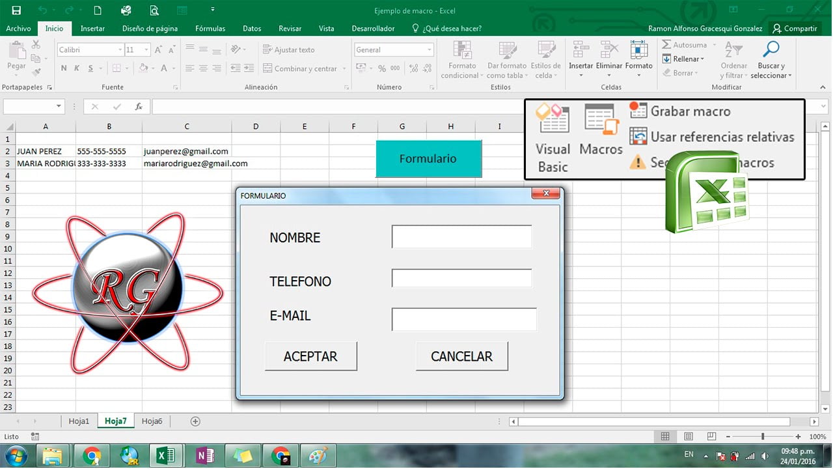Image resolution: width=833 pixels, height=469 pixels.
Task: Click the Insertar celdas icon
Action: pos(580,50)
